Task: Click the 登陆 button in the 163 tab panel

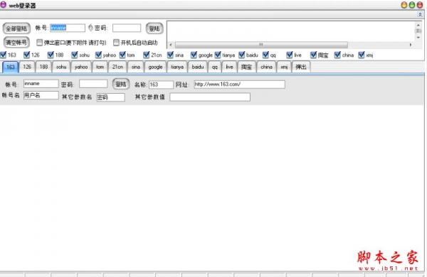Action: coord(121,84)
